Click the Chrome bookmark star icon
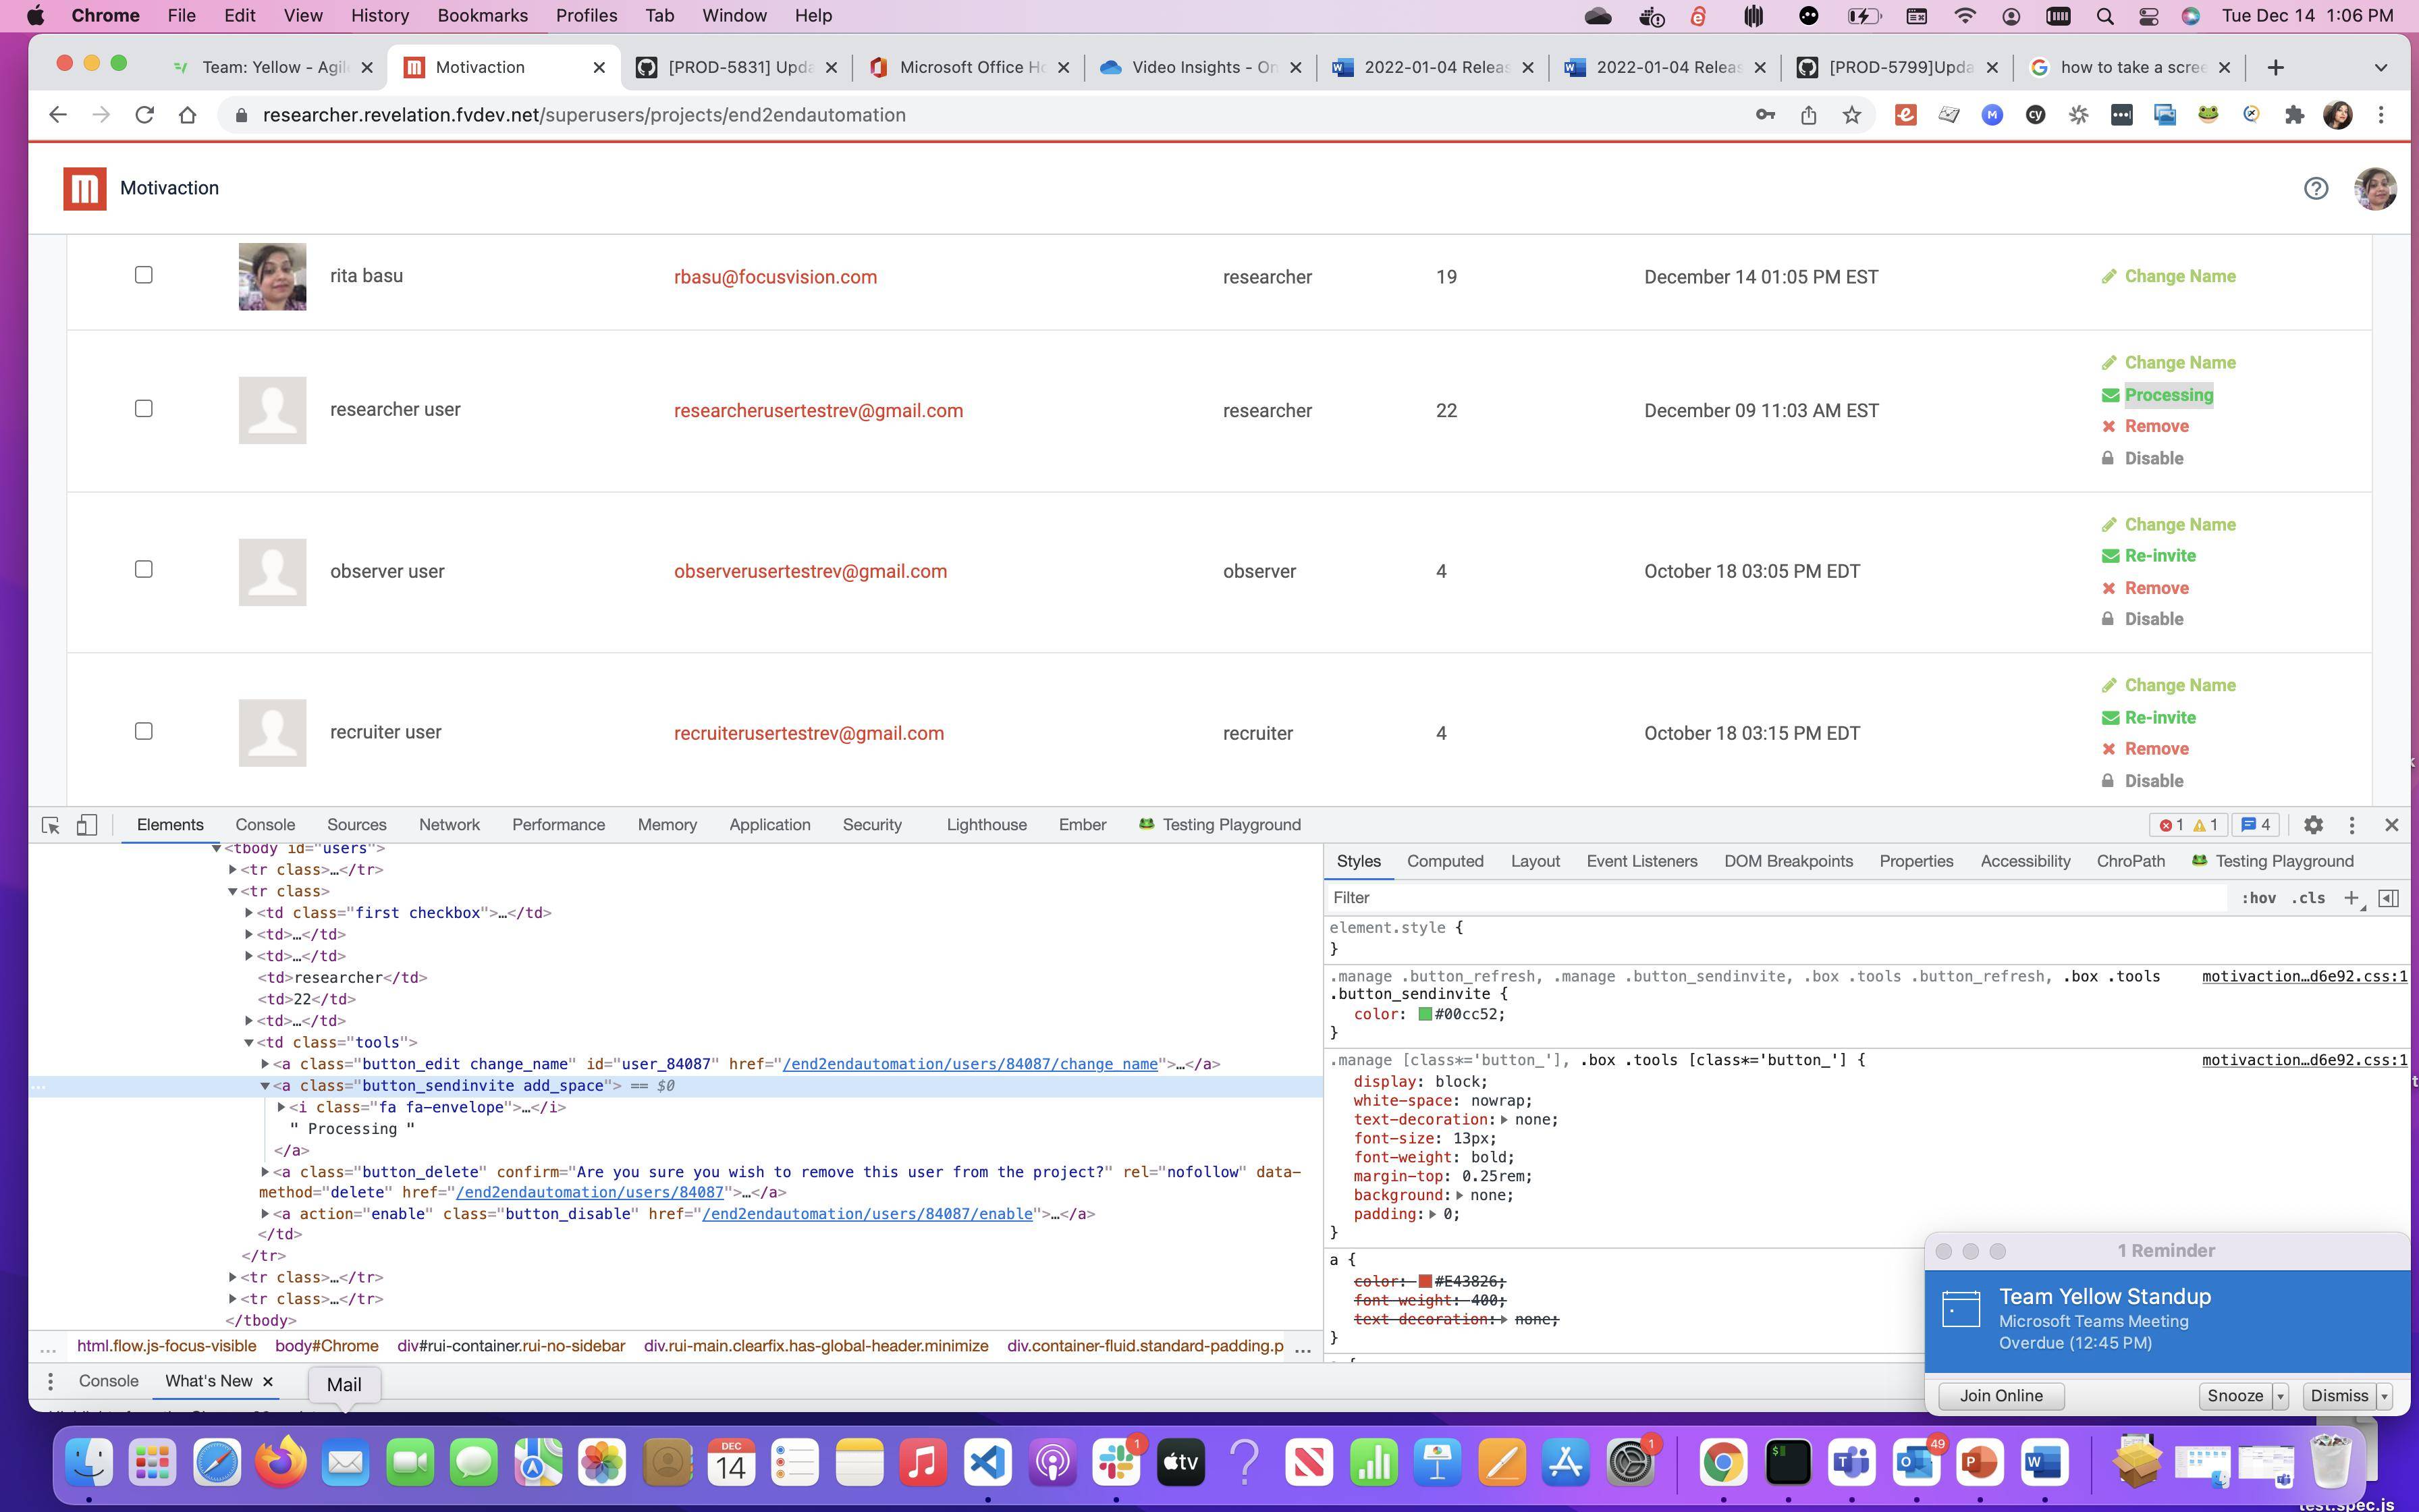Image resolution: width=2419 pixels, height=1512 pixels. 1852,115
